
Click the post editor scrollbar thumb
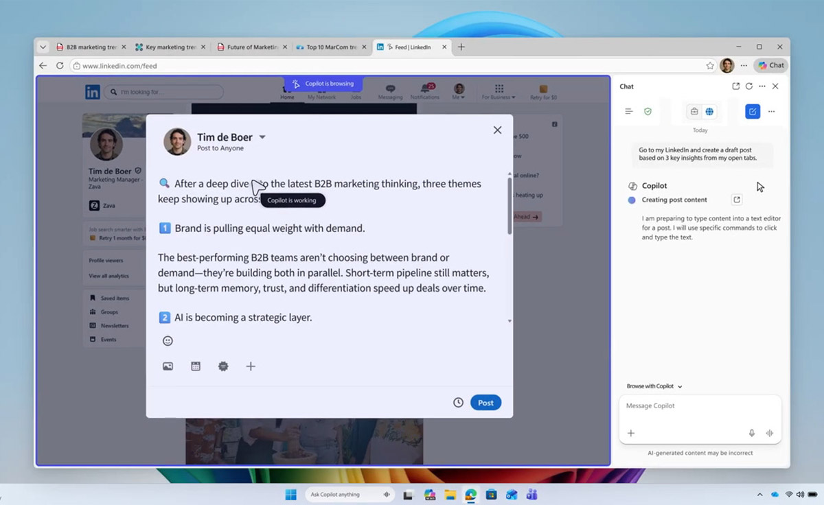(x=509, y=206)
